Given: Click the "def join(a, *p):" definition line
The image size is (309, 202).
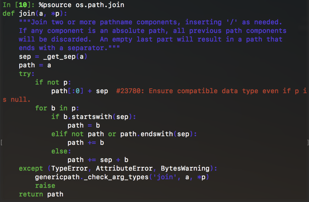Looking at the screenshot, I should pos(35,13).
